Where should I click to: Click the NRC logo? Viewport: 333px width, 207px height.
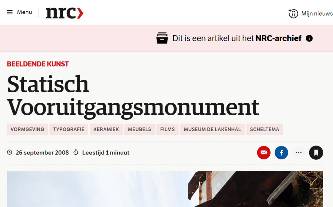64,13
